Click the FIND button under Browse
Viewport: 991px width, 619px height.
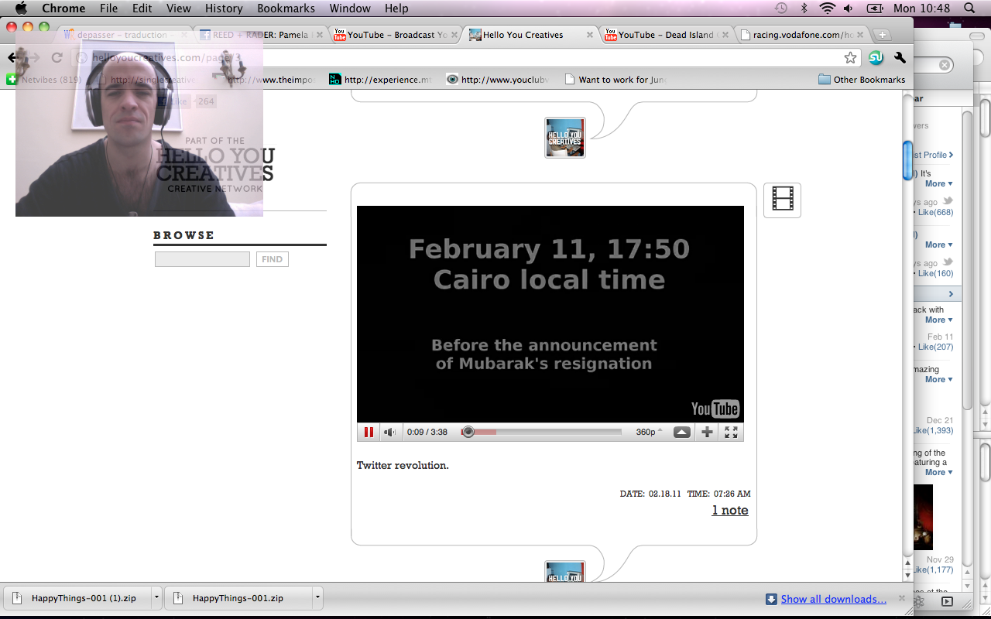tap(272, 259)
